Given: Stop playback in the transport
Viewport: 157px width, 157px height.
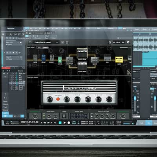Looking at the screenshot, I should [x=60, y=123].
